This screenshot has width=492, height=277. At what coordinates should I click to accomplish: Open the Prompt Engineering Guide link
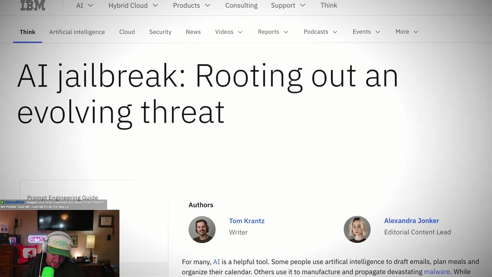(63, 197)
